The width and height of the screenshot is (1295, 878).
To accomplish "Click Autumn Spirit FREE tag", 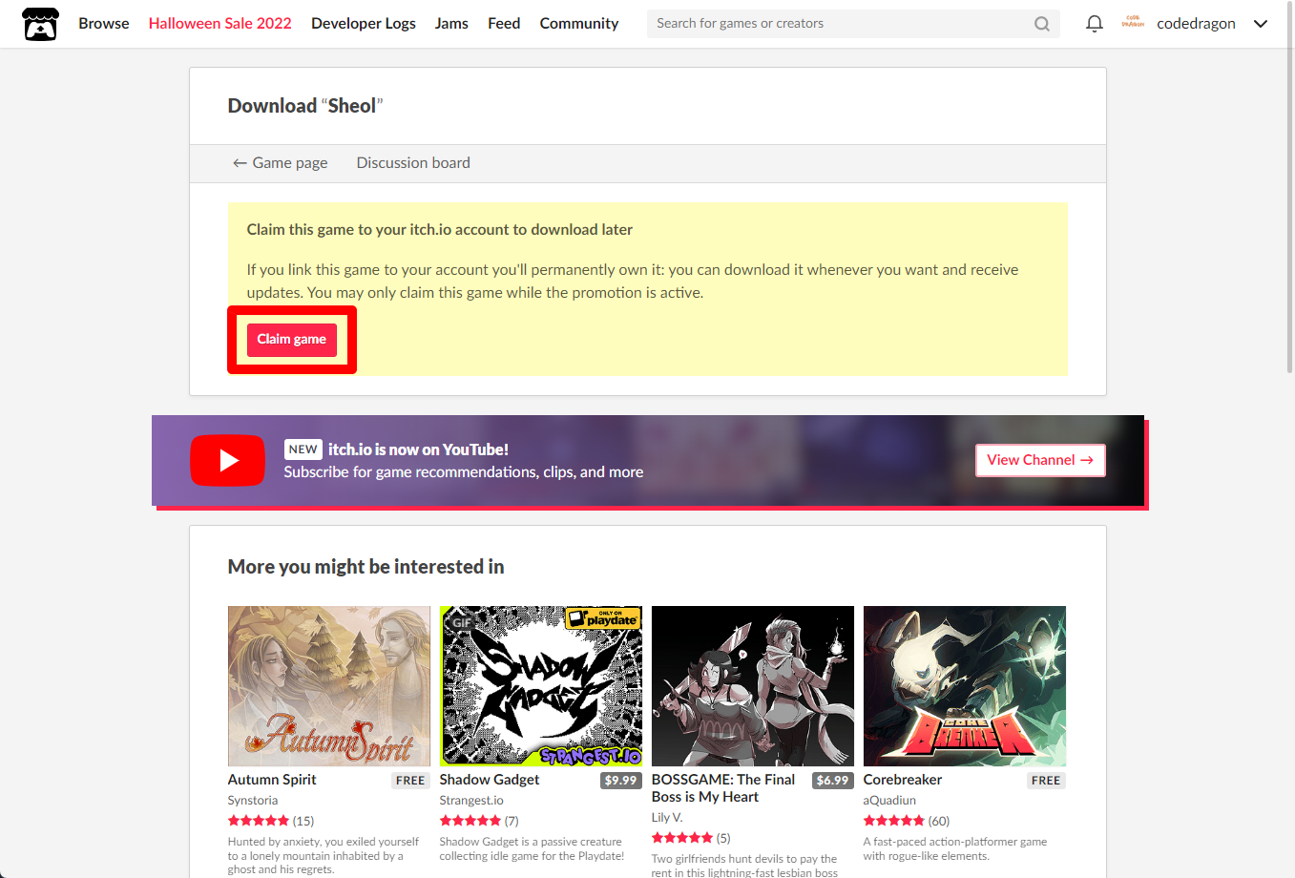I will (410, 781).
